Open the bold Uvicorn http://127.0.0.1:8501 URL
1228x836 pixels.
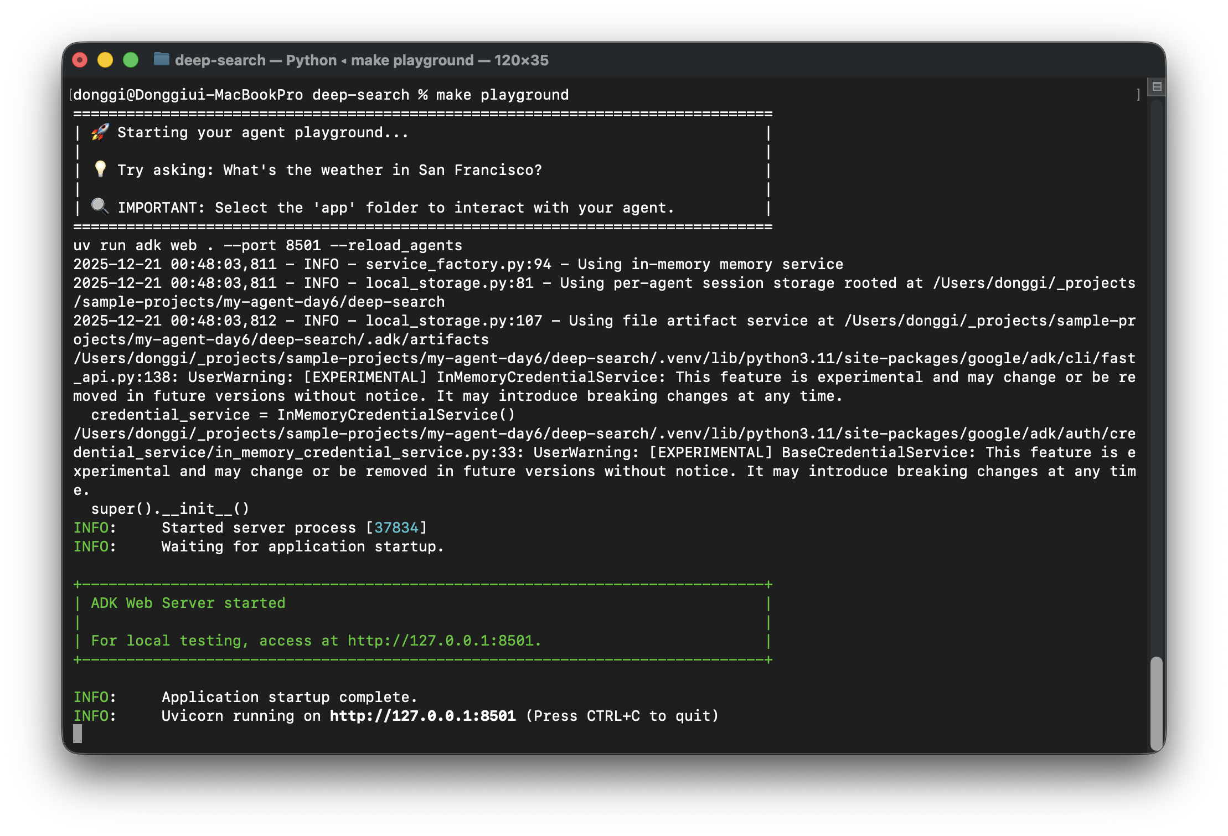coord(422,716)
